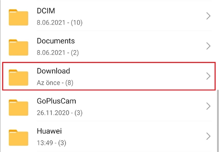Click the DCIM folder icon
Viewport: 220px width, 152px height.
[x=18, y=17]
